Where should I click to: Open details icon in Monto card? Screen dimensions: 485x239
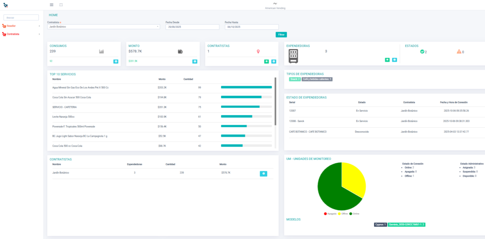coord(195,62)
